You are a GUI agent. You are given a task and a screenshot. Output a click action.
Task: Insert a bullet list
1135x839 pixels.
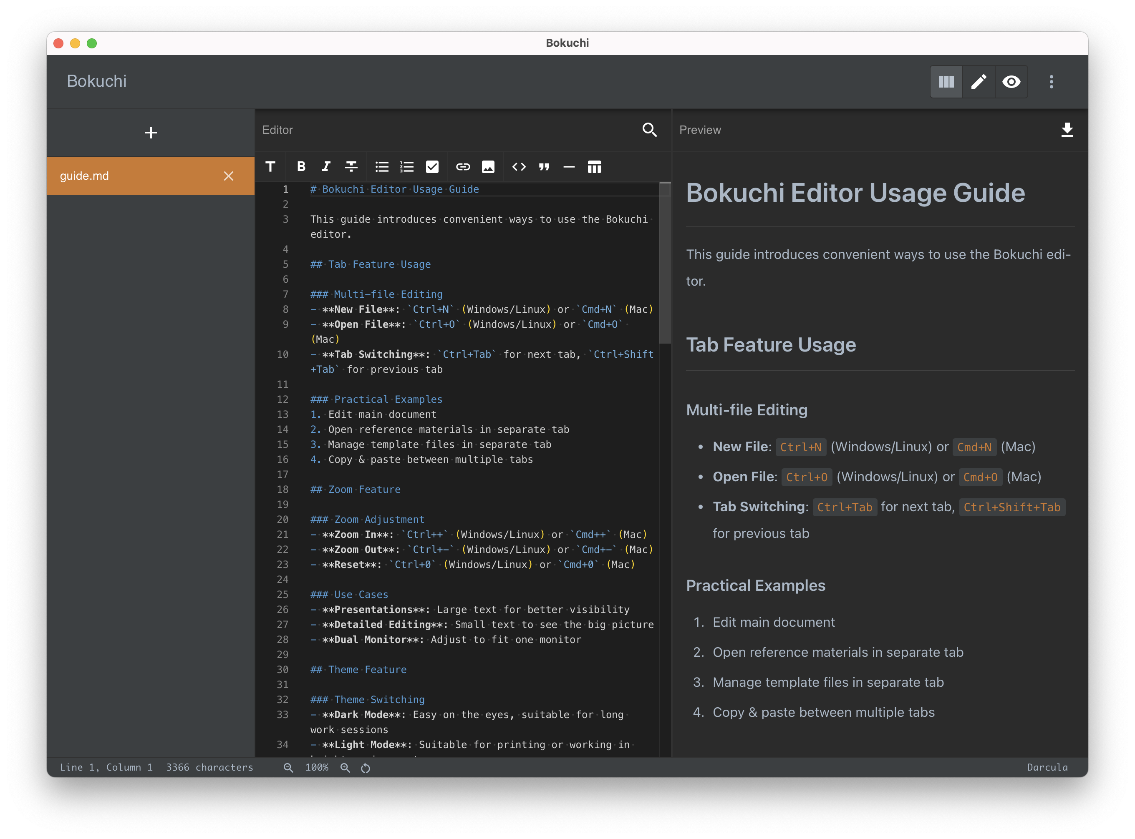tap(382, 166)
